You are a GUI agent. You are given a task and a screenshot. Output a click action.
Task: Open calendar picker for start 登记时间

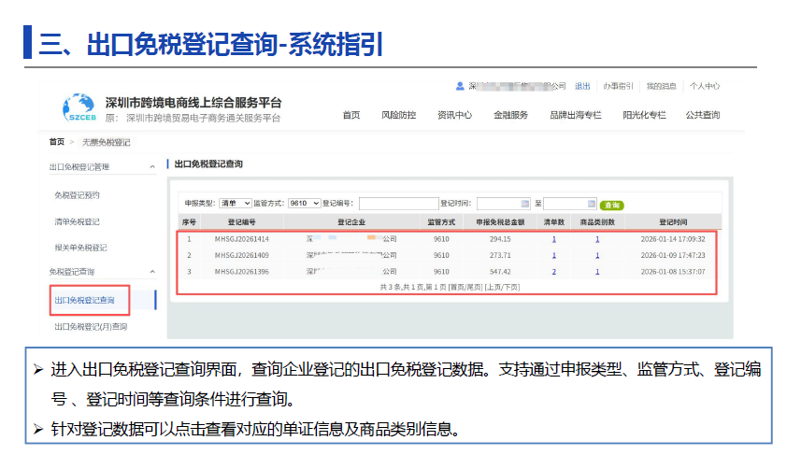525,204
